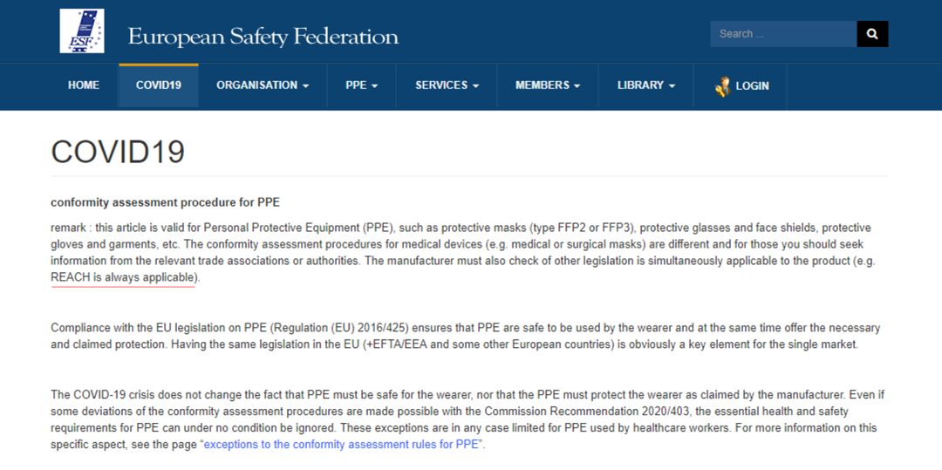942x470 pixels.
Task: Click the COVID19 page heading
Action: point(118,152)
